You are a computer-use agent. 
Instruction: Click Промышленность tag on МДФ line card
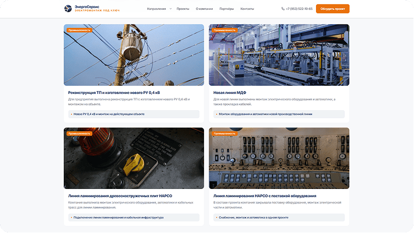tap(224, 30)
